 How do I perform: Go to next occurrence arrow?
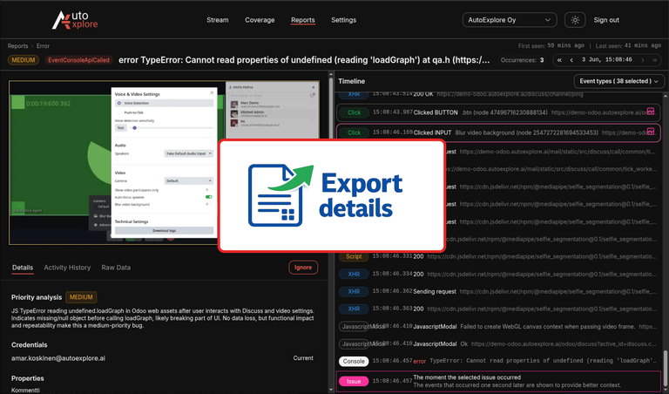(x=643, y=60)
